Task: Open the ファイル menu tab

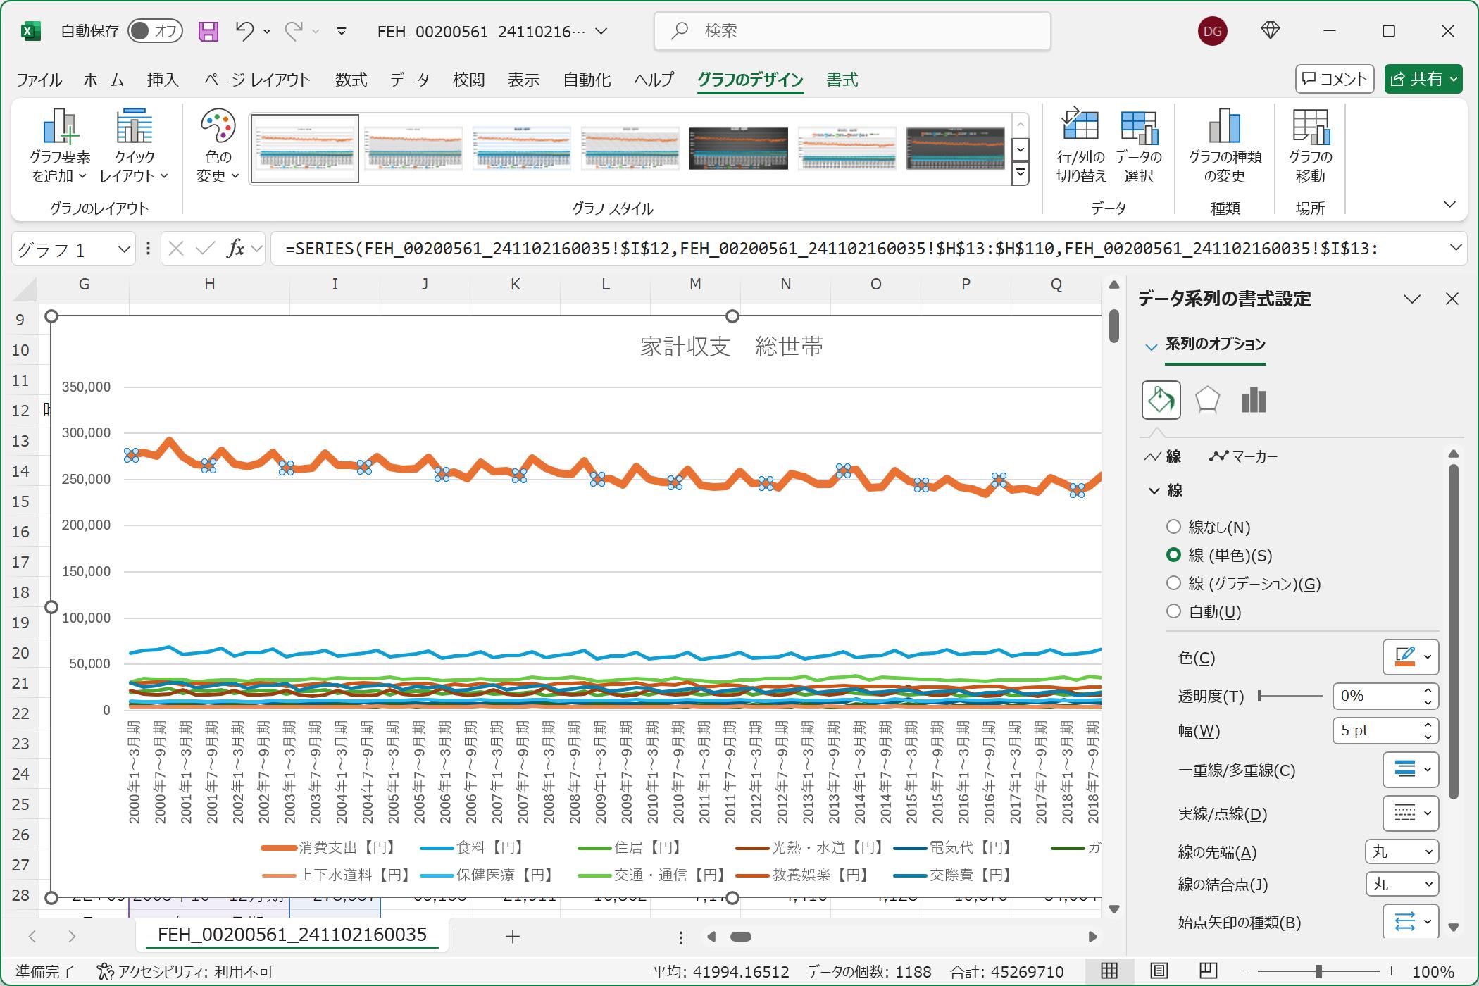Action: [x=39, y=80]
